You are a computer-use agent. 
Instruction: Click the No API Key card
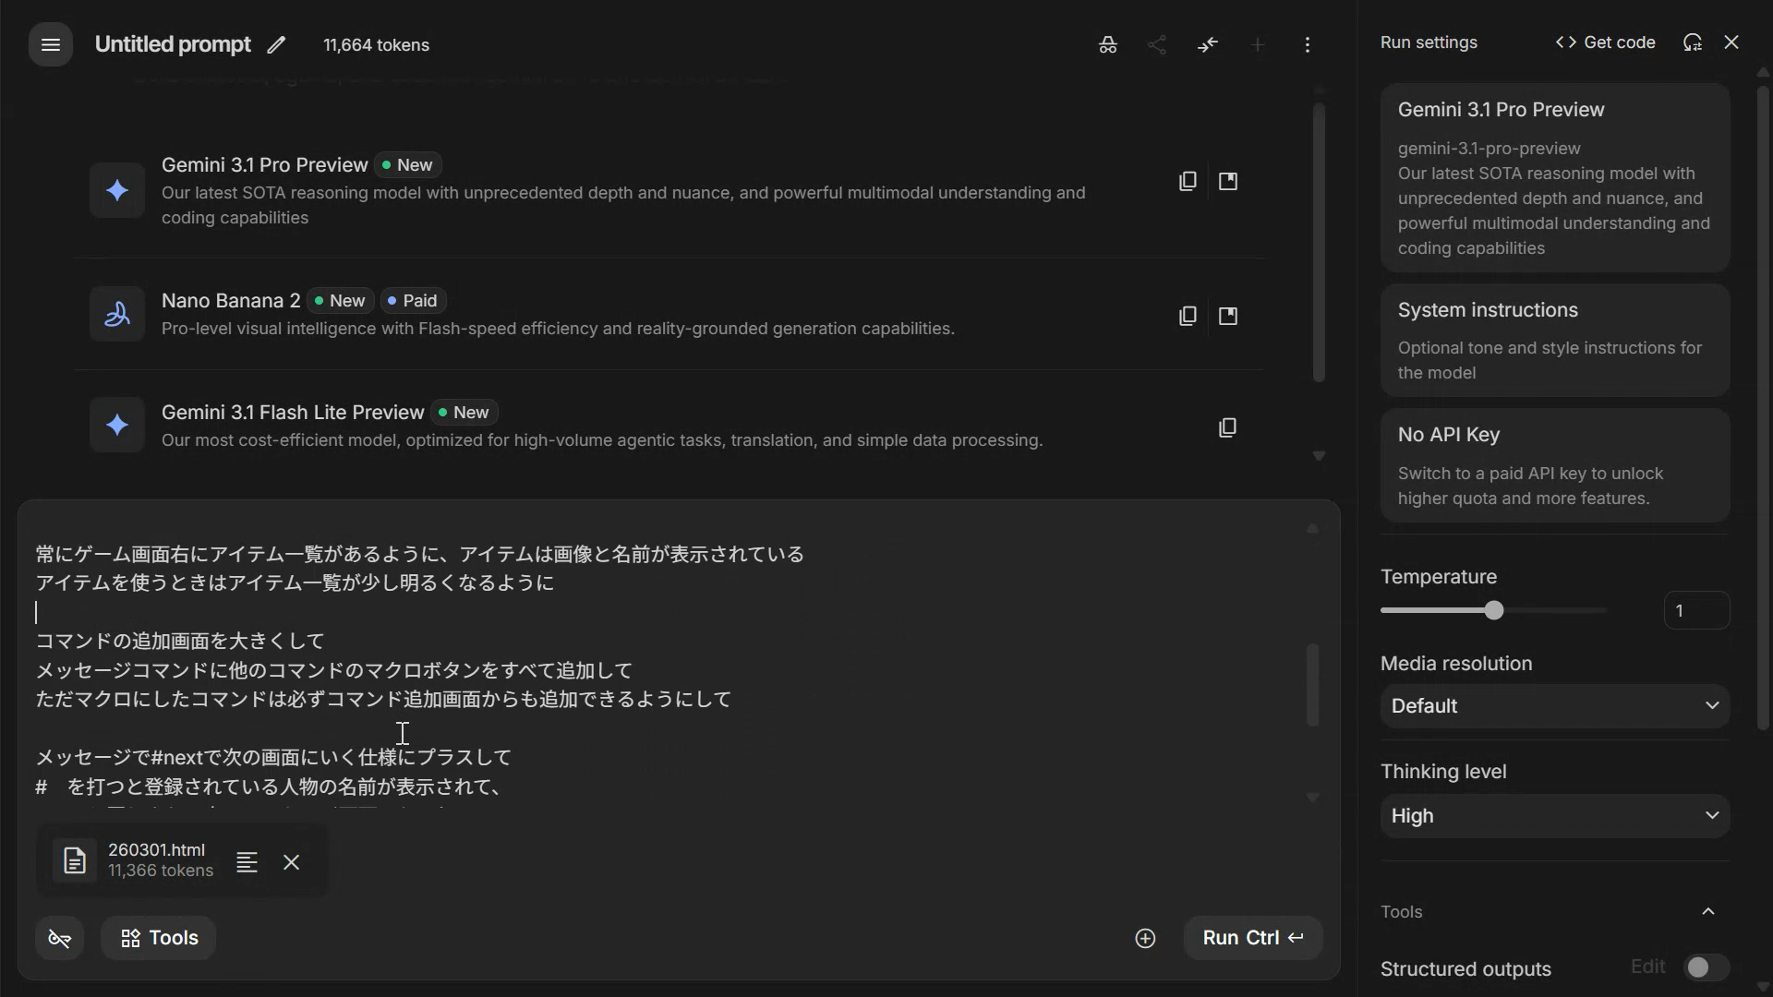[x=1555, y=465]
